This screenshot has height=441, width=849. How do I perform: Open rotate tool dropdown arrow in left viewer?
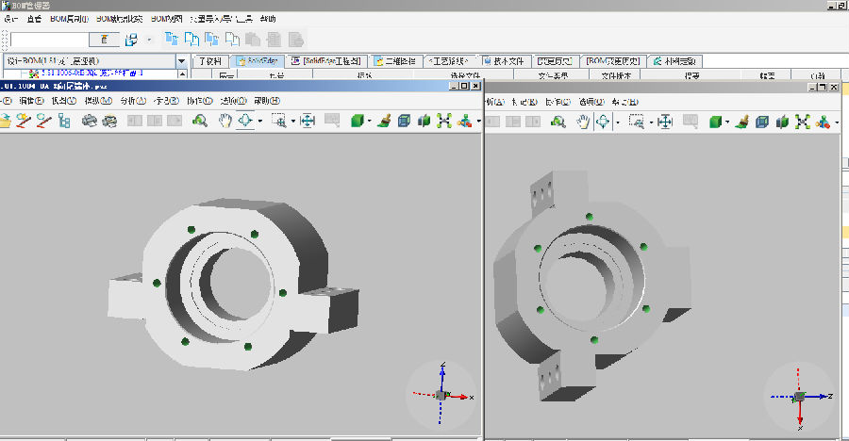point(260,121)
